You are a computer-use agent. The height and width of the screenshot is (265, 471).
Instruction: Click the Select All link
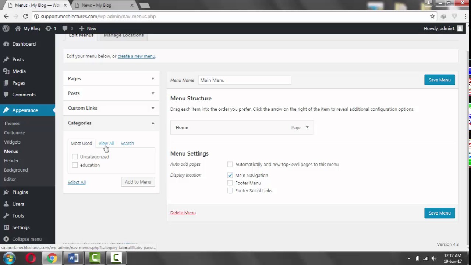[77, 182]
